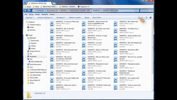The image size is (177, 100).
Task: Select Ulubione in navigation pane
Action: 32,22
